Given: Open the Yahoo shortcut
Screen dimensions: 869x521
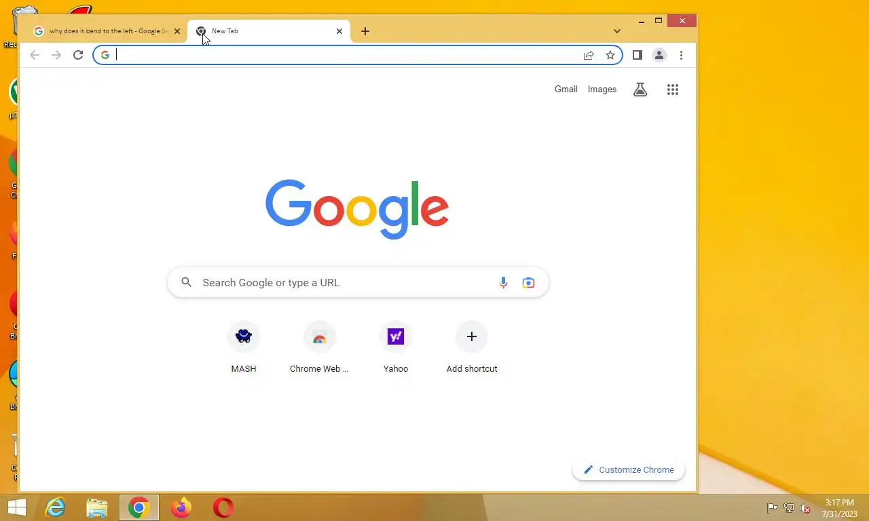Looking at the screenshot, I should coord(396,348).
